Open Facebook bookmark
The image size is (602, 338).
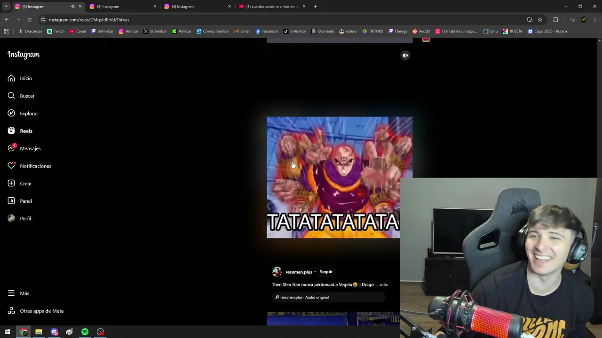point(267,31)
